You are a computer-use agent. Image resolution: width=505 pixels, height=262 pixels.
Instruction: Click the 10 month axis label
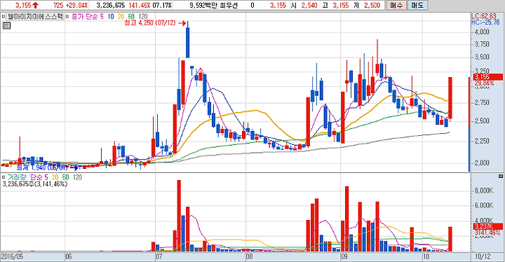[x=426, y=257]
